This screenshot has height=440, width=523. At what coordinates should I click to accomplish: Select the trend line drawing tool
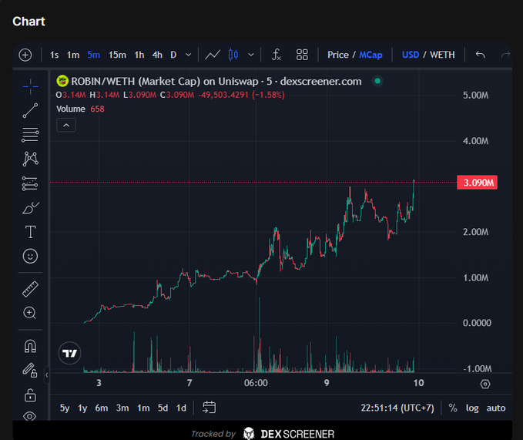[30, 110]
